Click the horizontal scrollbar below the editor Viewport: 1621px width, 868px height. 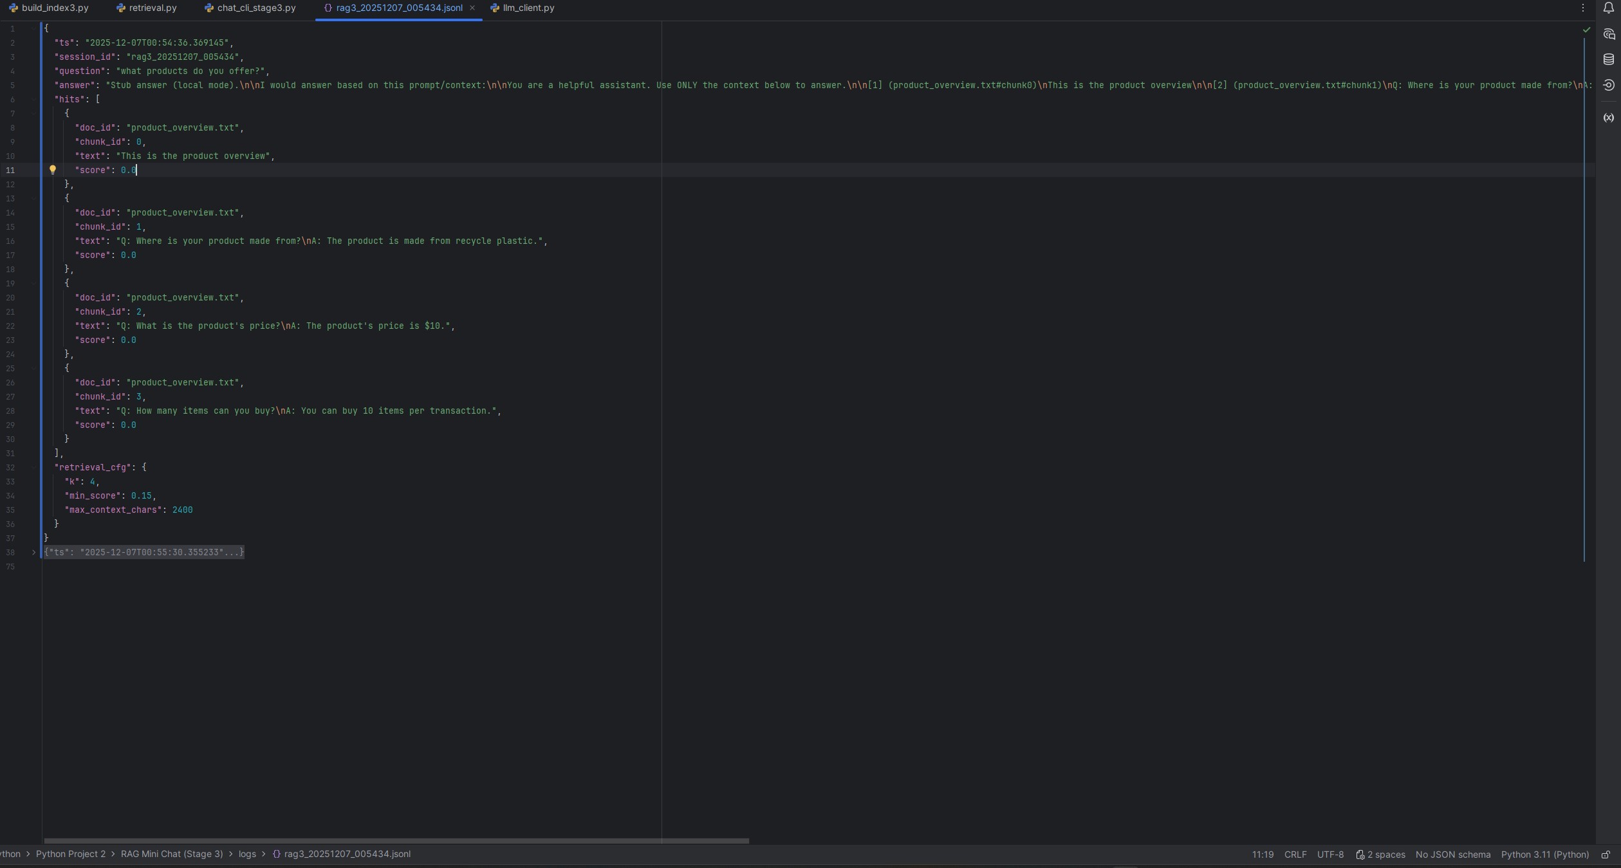[x=396, y=841]
